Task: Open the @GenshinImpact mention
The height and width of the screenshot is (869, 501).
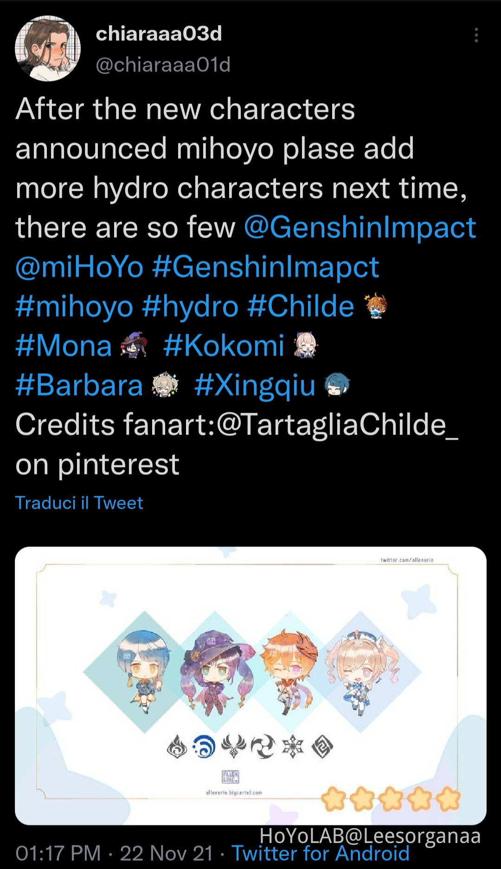Action: (360, 227)
